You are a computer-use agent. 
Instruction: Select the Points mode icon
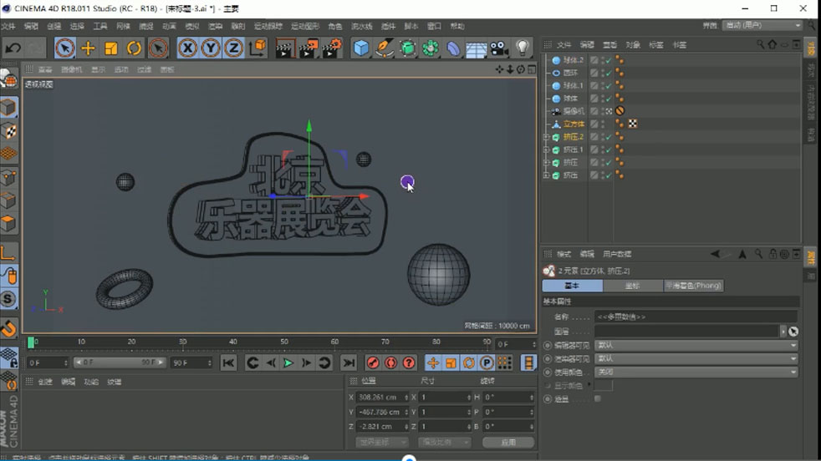[9, 177]
